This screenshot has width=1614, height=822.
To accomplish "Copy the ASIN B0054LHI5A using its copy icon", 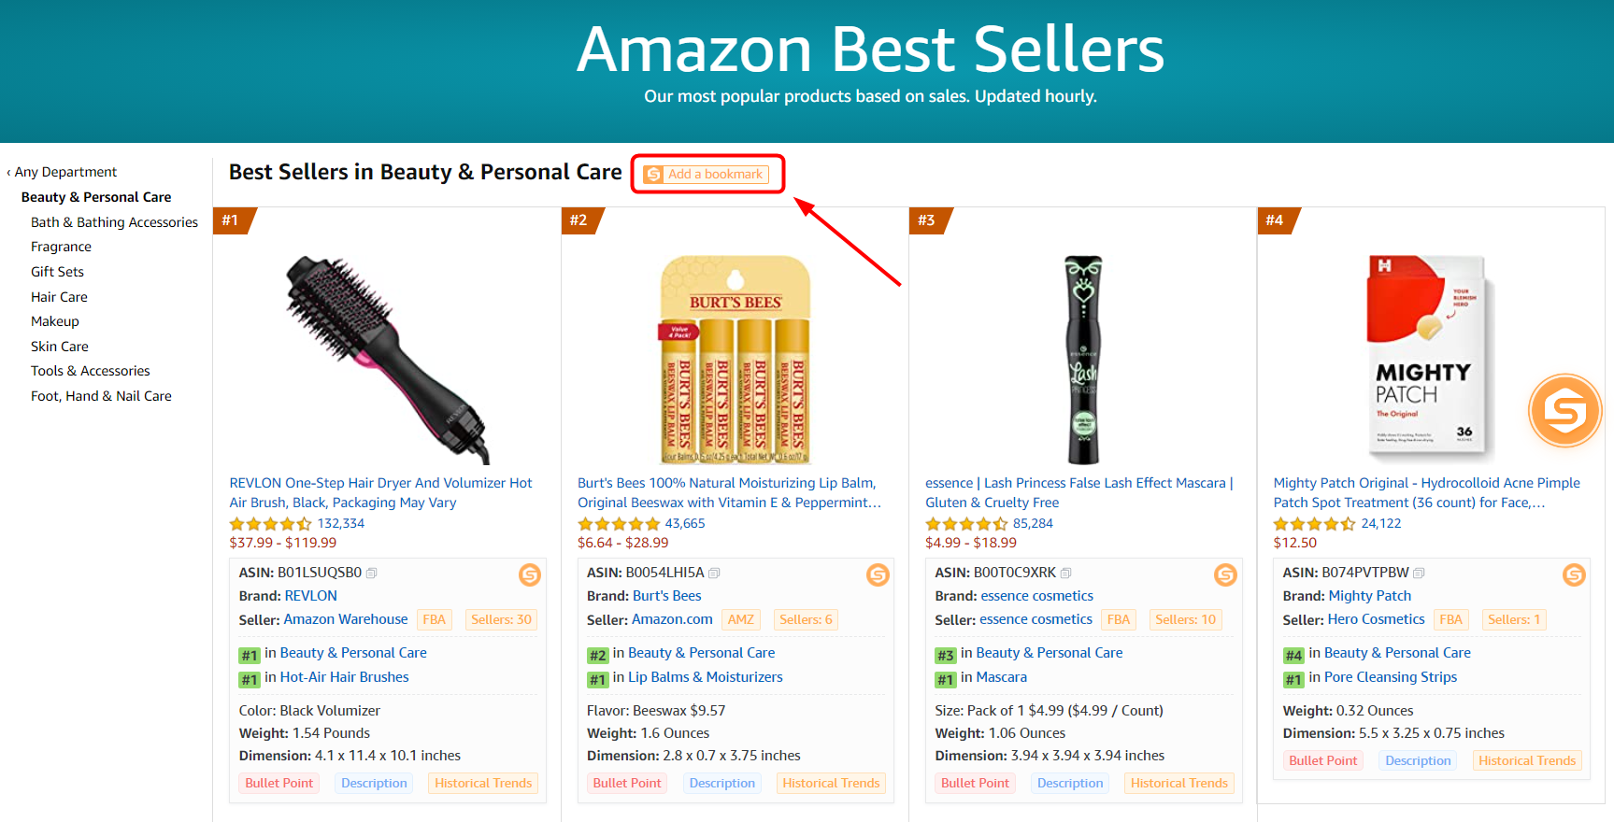I will click(x=715, y=573).
